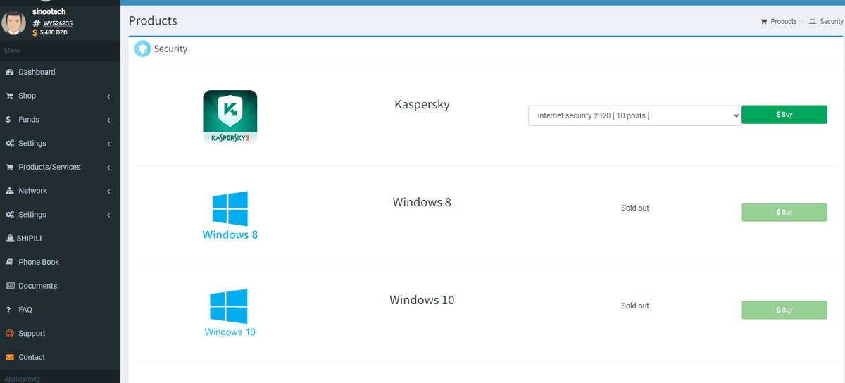Viewport: 845px width, 383px height.
Task: Click the Buy button for Windows 8
Action: (784, 212)
